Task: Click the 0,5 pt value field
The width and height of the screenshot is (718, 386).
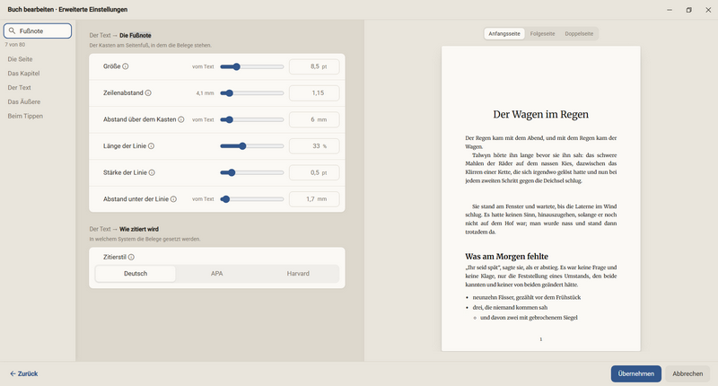Action: [x=314, y=172]
